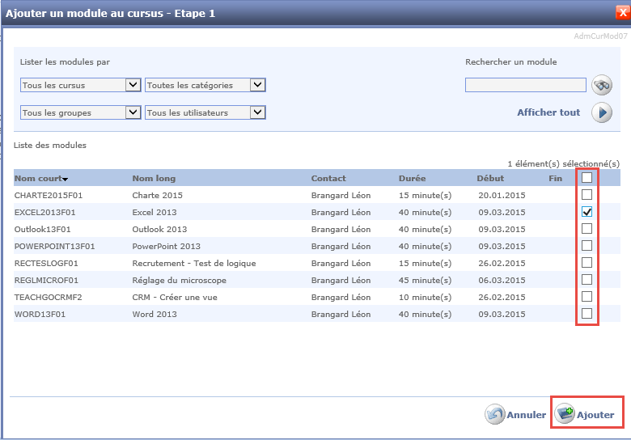This screenshot has width=631, height=440.
Task: Click the Annuler undo arrow icon
Action: [495, 415]
